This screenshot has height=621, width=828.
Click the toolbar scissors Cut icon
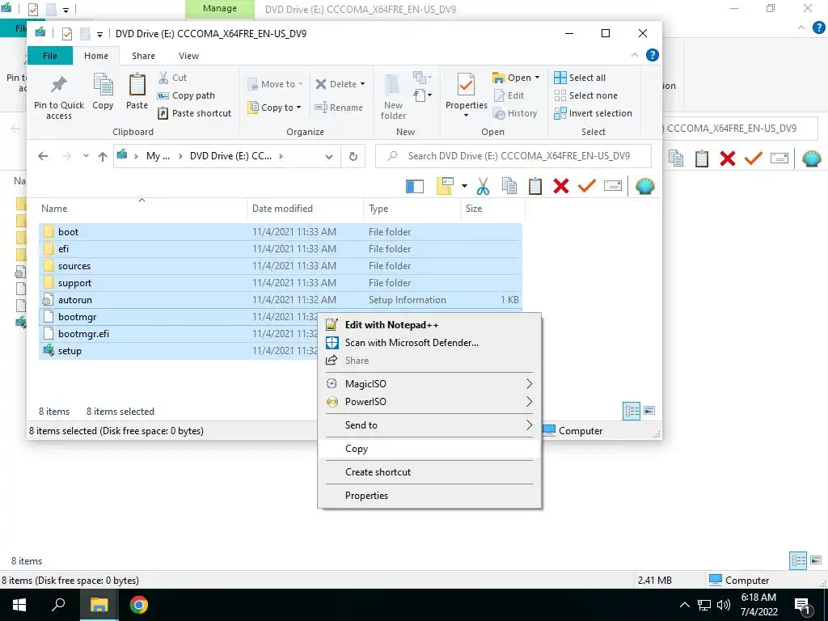tap(483, 186)
